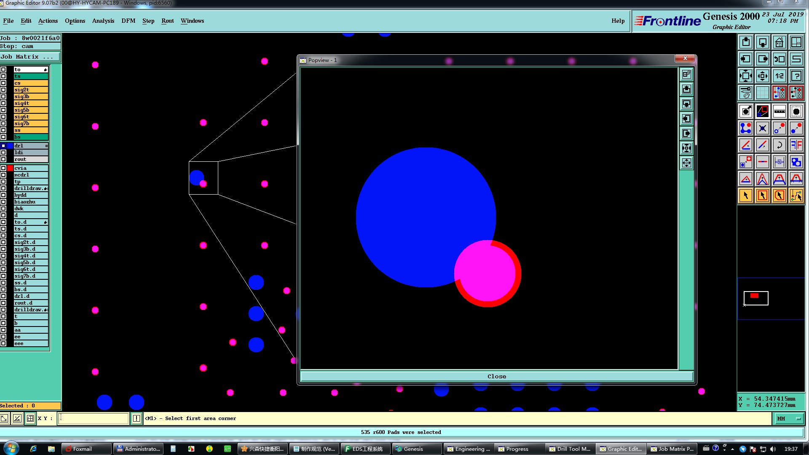Click the question mark help icon
This screenshot has height=455, width=809.
[796, 76]
